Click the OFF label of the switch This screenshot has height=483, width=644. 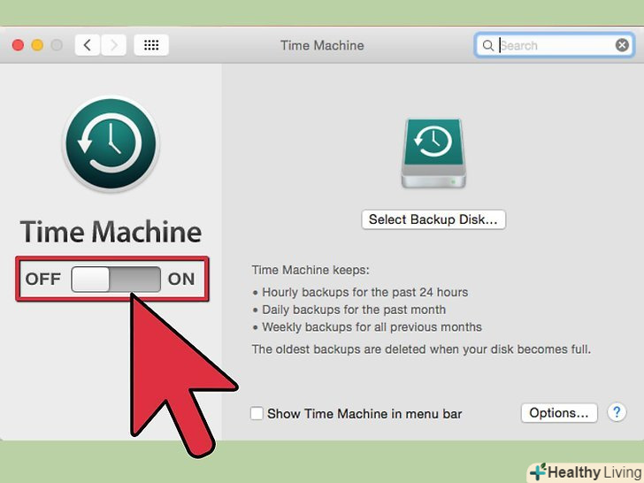(43, 280)
